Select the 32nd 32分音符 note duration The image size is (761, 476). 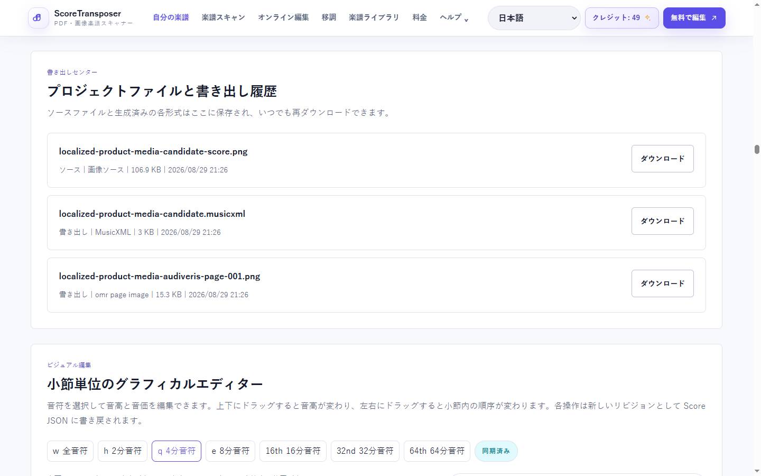point(365,451)
